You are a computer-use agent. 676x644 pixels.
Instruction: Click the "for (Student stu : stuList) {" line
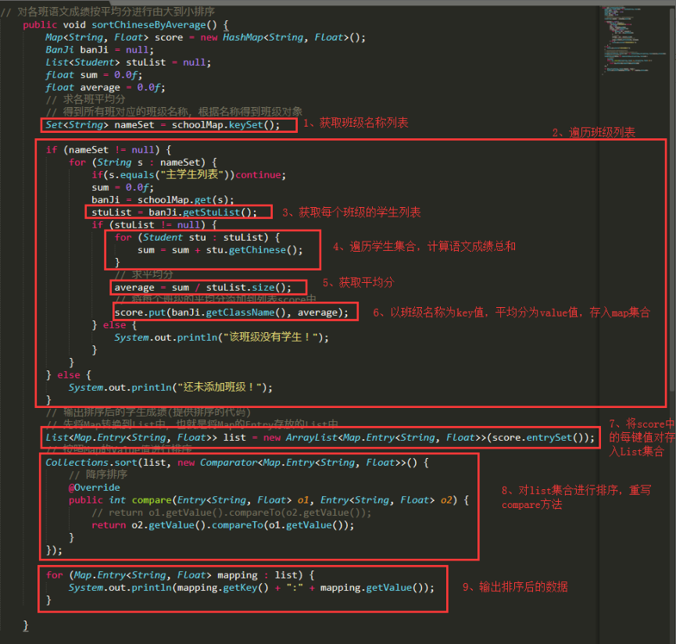pyautogui.click(x=197, y=238)
